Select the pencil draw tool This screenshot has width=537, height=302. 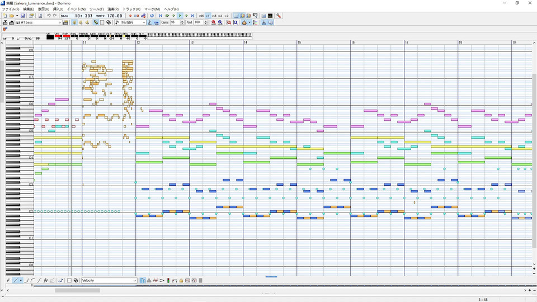pos(96,22)
